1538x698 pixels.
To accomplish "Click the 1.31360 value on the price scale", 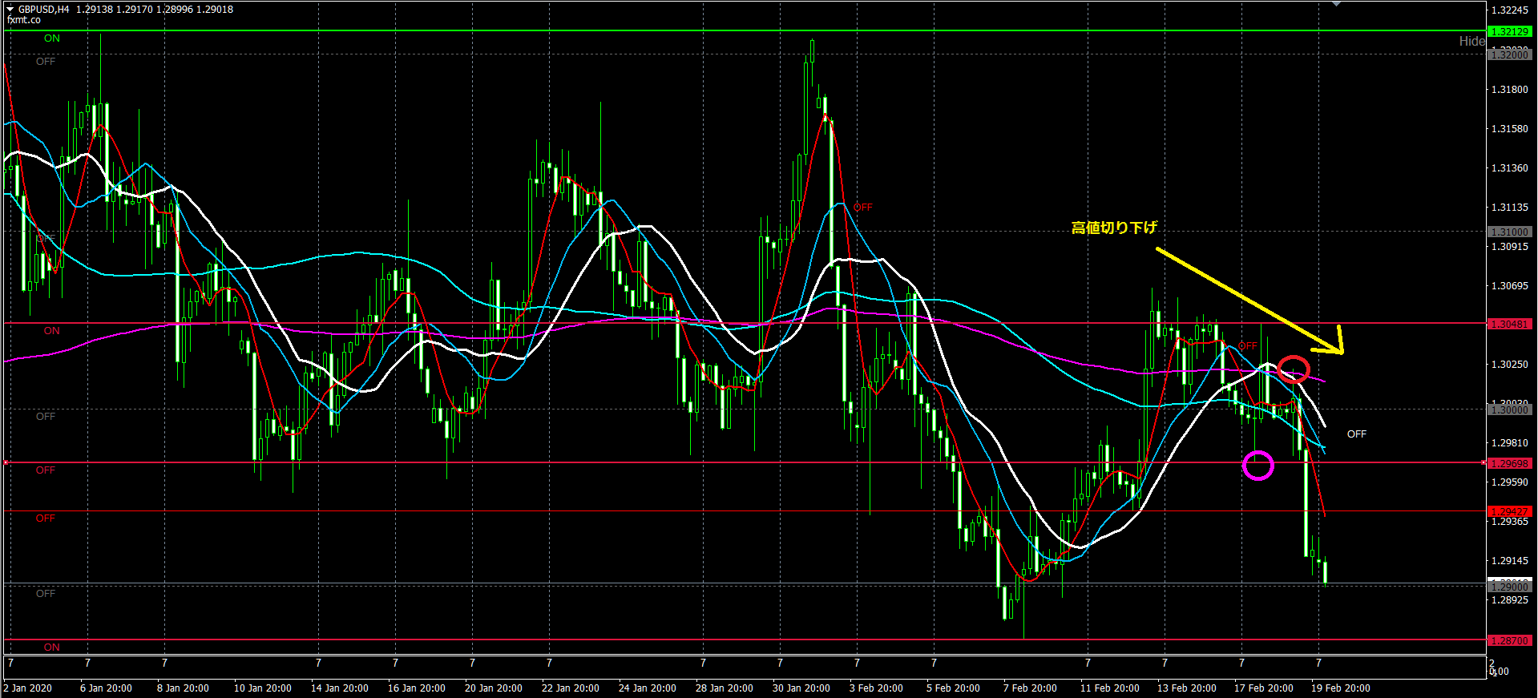I will pos(1510,168).
